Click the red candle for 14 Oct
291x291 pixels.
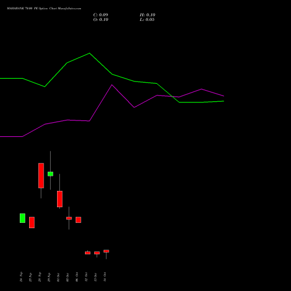(107, 251)
